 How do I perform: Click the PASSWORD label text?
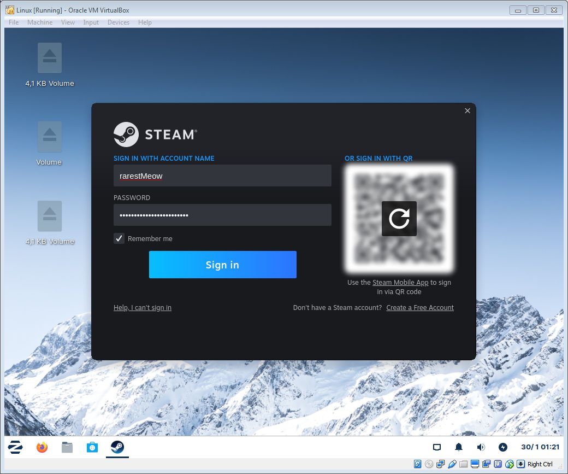coord(132,198)
